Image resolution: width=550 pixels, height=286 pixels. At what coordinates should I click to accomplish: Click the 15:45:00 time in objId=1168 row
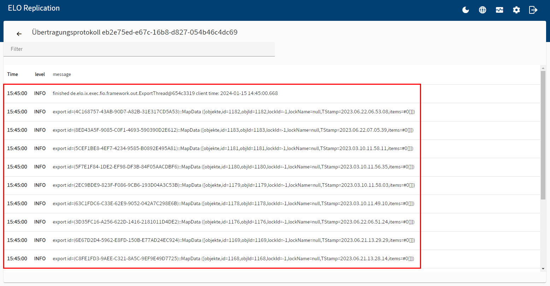pos(17,258)
